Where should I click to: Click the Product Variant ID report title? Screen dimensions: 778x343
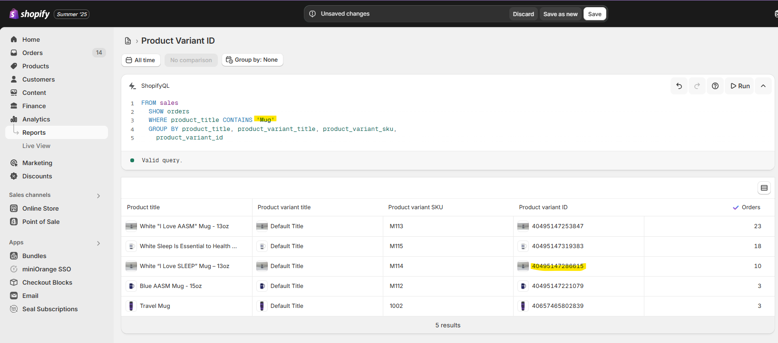[x=178, y=41]
